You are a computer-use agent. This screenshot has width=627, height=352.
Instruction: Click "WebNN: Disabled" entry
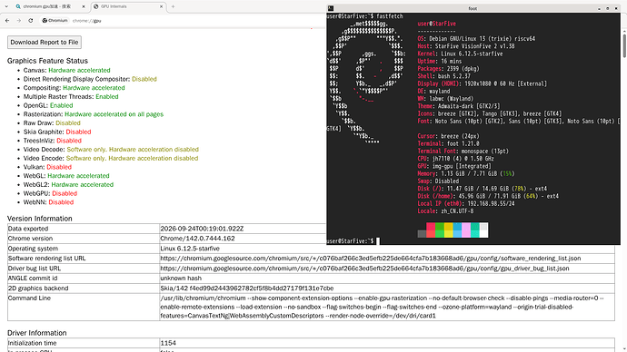(x=48, y=202)
